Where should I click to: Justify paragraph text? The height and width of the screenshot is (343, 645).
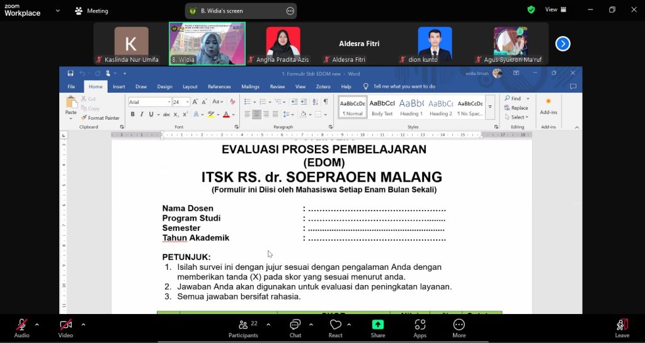[275, 115]
